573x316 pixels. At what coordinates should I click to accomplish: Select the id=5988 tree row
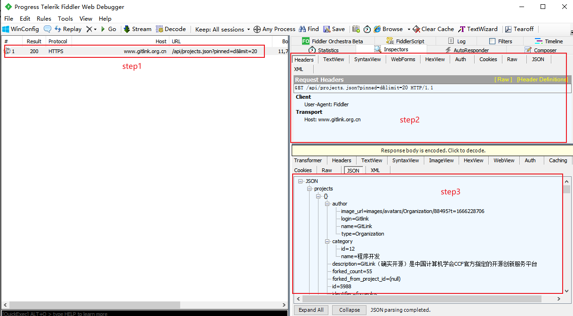coord(342,286)
